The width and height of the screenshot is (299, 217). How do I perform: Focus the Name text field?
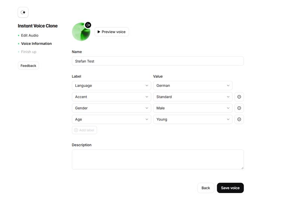[157, 61]
